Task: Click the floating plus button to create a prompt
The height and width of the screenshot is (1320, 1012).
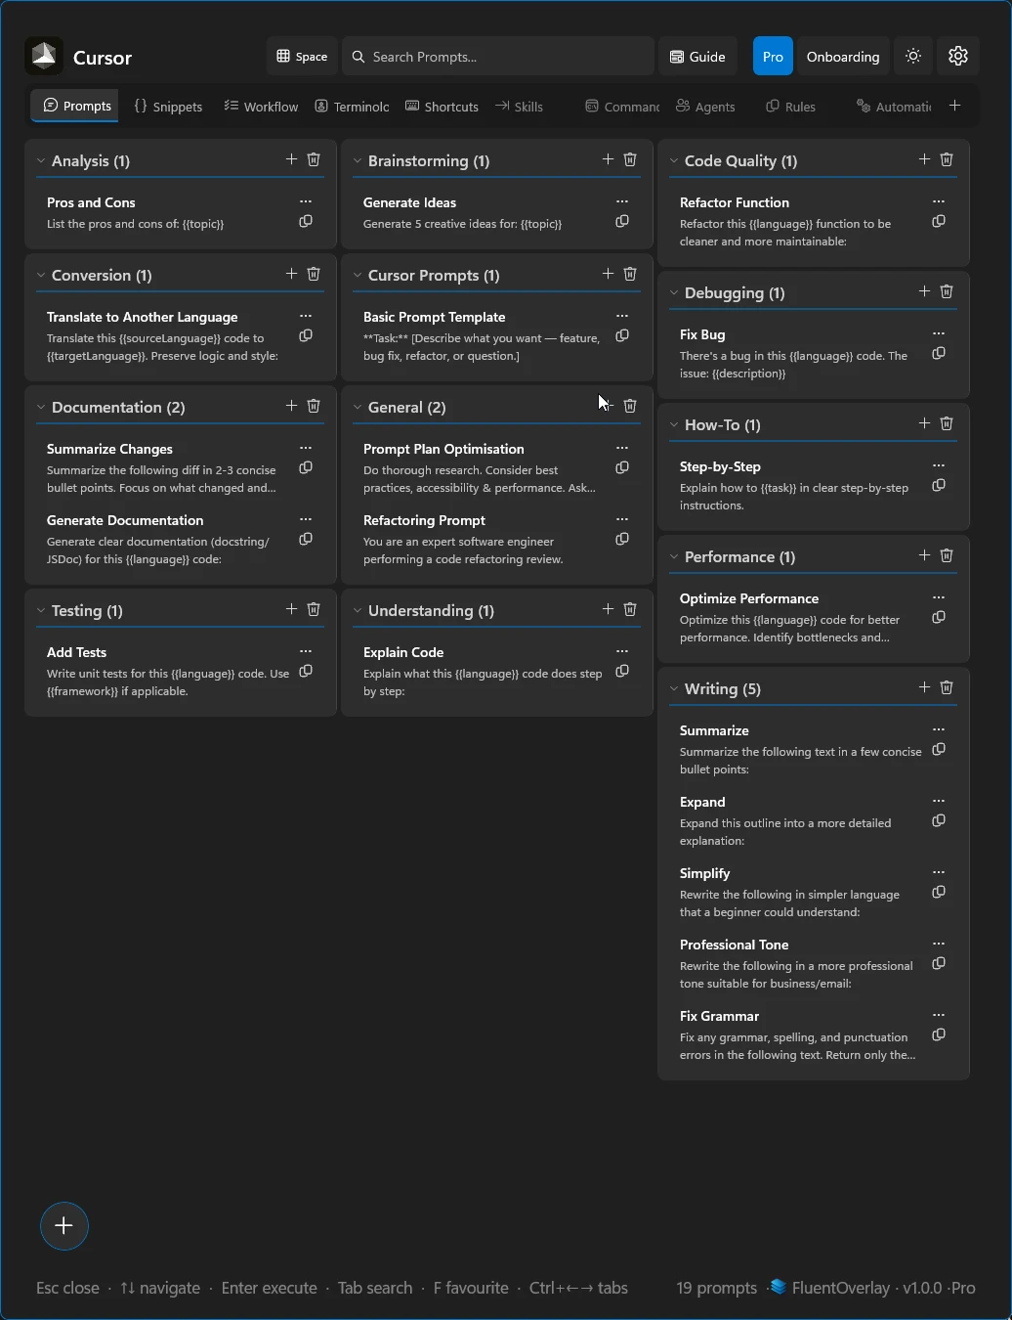Action: 63,1225
